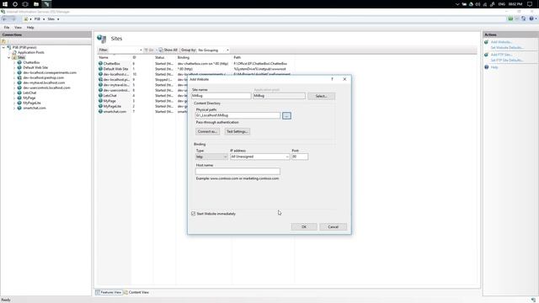
Task: Click the Add FTP Site action icon
Action: pos(487,55)
